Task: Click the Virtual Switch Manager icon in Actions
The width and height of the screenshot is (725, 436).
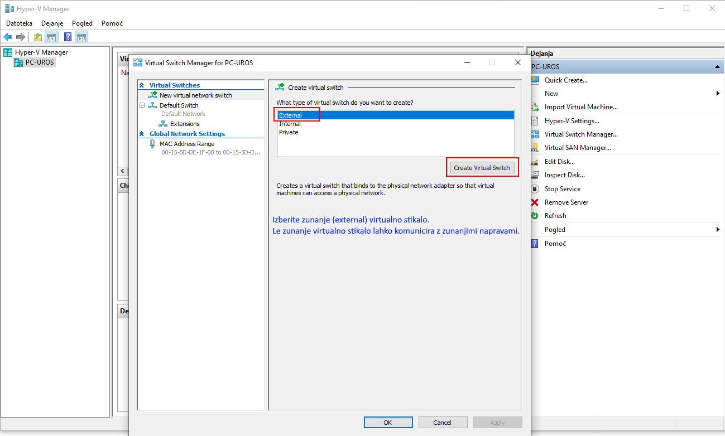Action: pos(535,134)
